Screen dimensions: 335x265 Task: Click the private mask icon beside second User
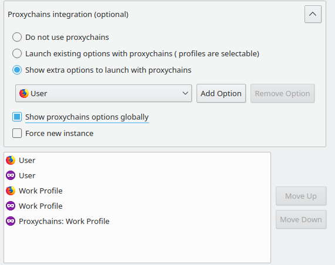11,175
